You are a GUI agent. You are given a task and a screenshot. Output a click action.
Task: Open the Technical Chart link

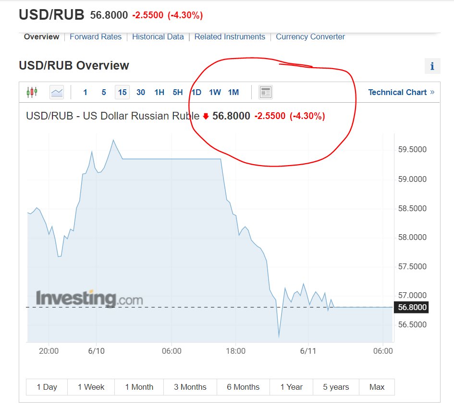[401, 92]
